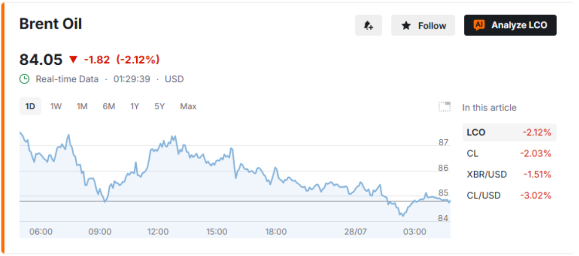Show the 1Y chart period

135,106
